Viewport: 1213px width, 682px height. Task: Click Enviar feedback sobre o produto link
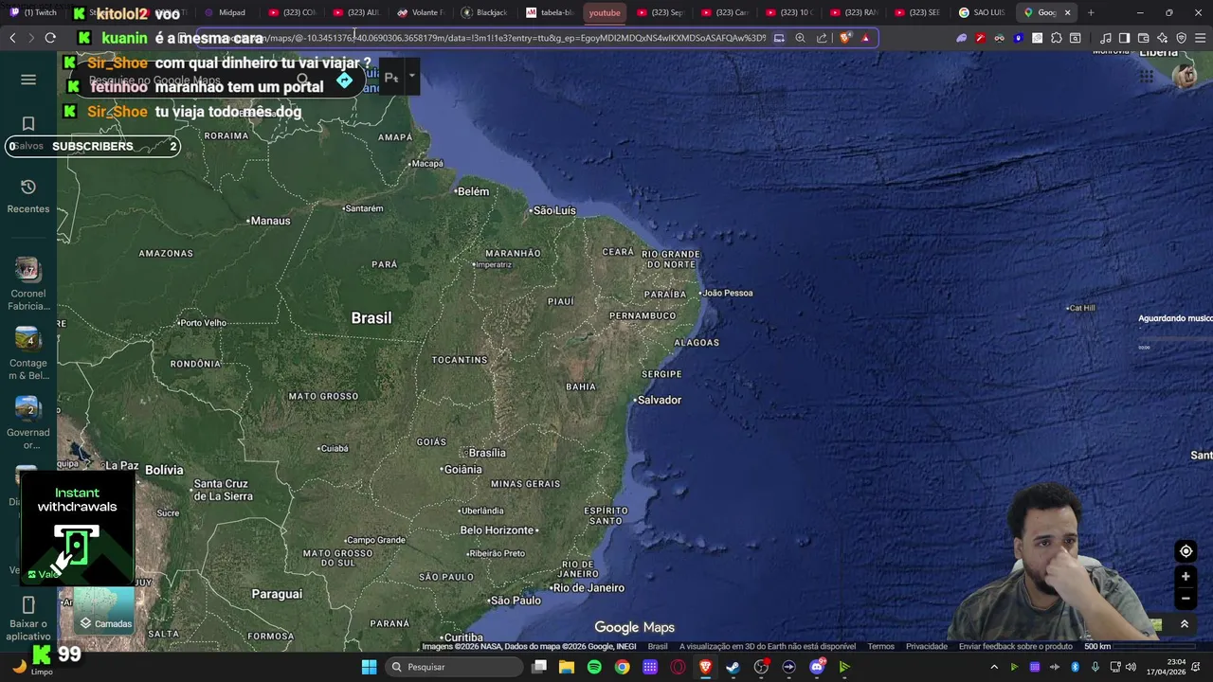coord(1016,647)
